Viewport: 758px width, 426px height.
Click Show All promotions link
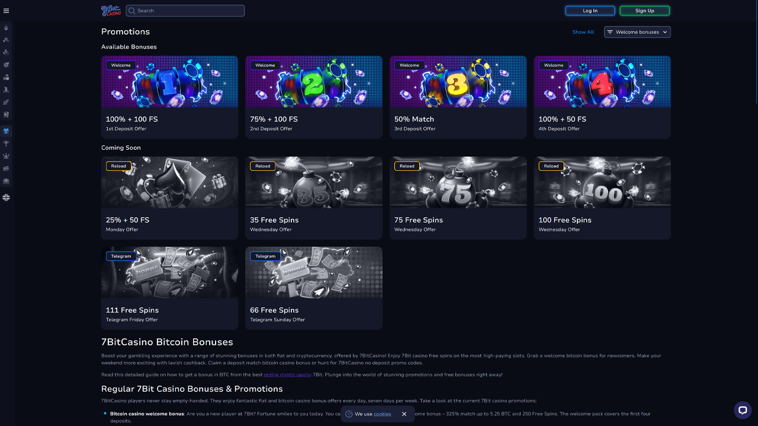583,32
